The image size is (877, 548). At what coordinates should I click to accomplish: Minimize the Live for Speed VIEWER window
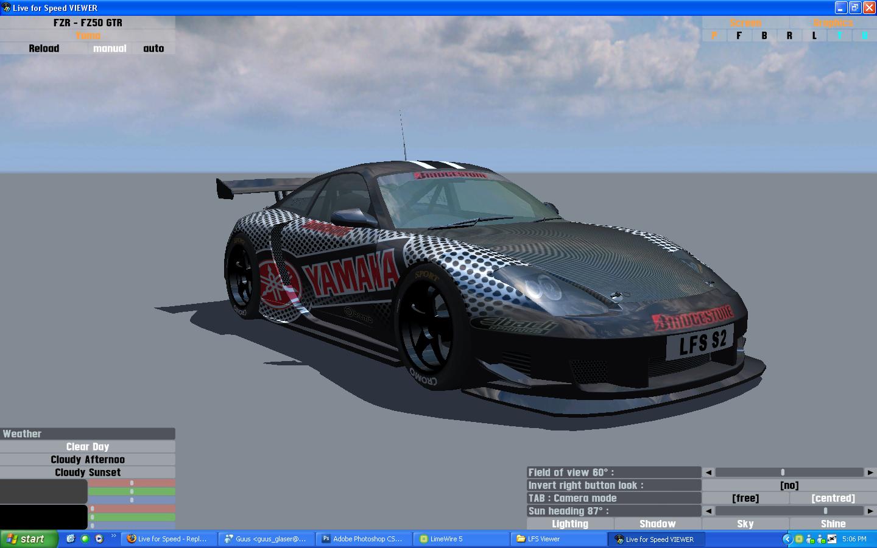point(841,8)
